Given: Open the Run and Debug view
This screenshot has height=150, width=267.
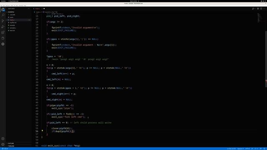Looking at the screenshot, I should [x=3, y=27].
